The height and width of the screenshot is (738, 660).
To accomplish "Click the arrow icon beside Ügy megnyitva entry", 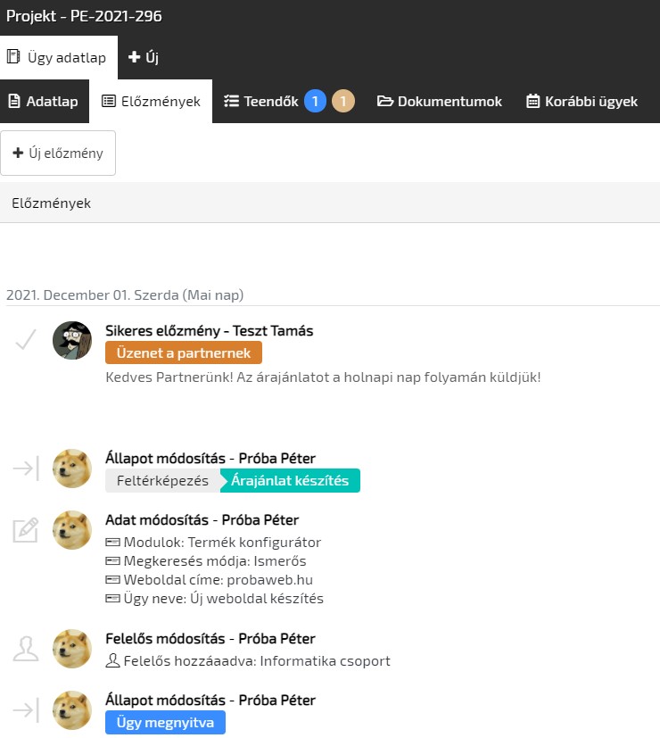I will coord(26,710).
